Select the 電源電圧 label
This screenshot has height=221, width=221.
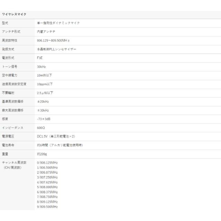tap(8, 136)
